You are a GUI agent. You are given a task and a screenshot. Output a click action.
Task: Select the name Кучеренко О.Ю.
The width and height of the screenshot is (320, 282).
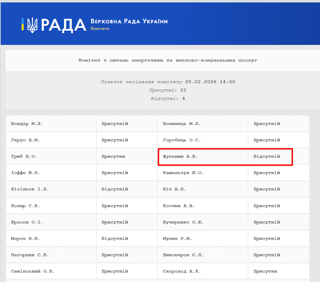183,222
